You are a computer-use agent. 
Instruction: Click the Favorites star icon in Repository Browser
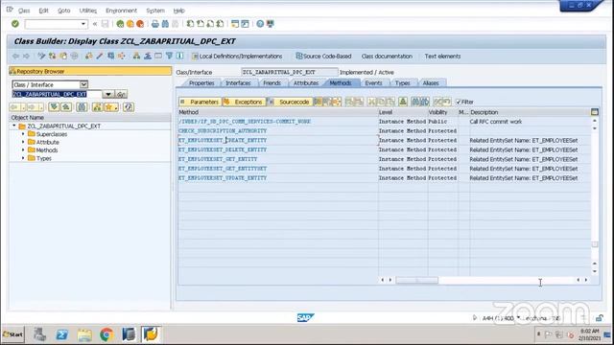pyautogui.click(x=111, y=106)
